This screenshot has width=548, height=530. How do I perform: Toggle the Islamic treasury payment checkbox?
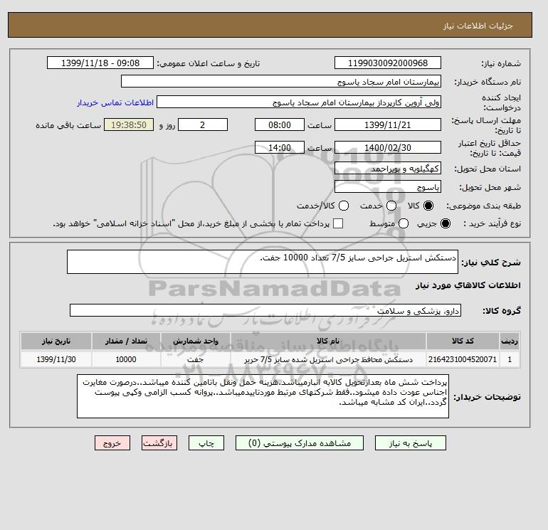(x=338, y=223)
